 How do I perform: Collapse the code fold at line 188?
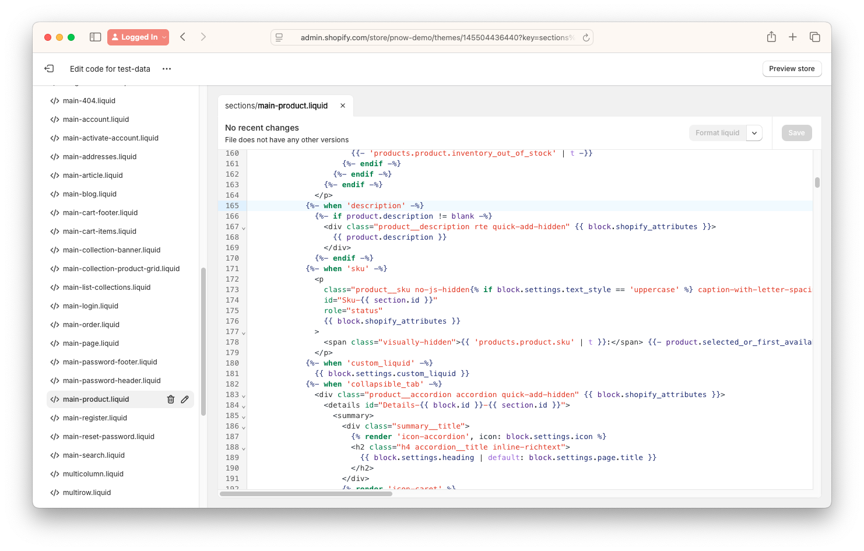244,448
